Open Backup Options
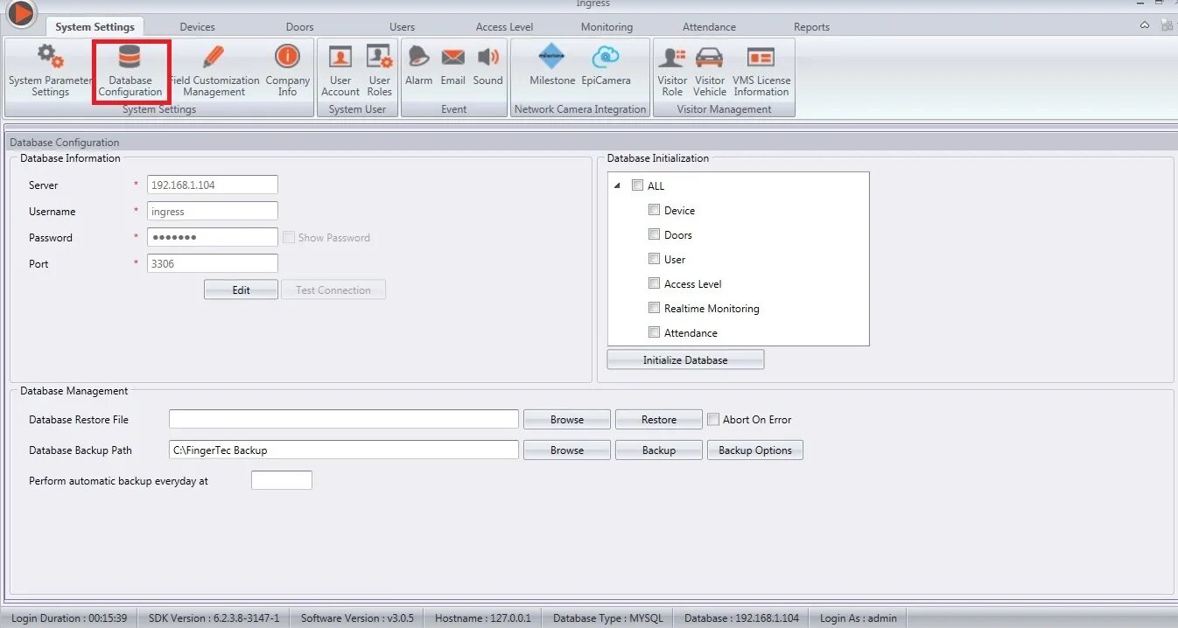Image resolution: width=1178 pixels, height=628 pixels. tap(755, 450)
